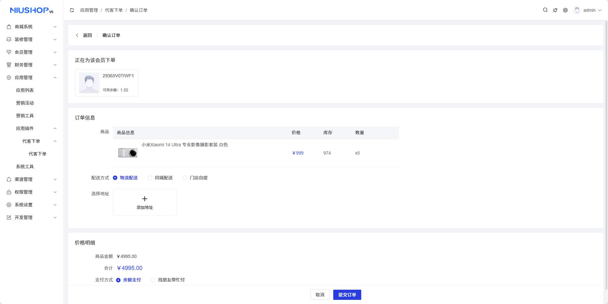Submit the order with 提交订单
The height and width of the screenshot is (304, 608).
pyautogui.click(x=347, y=295)
